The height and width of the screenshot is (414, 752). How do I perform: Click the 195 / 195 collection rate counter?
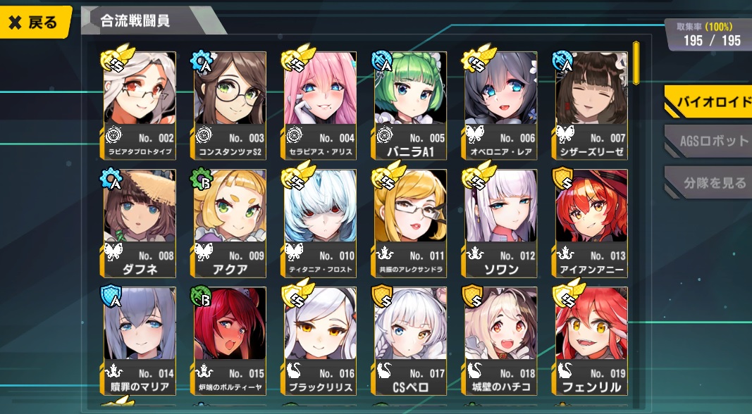pos(712,41)
